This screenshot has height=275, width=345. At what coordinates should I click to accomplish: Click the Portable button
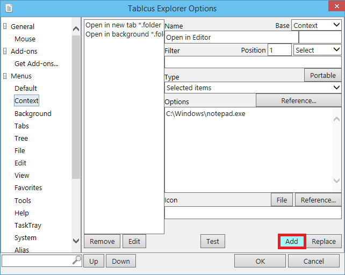[323, 75]
